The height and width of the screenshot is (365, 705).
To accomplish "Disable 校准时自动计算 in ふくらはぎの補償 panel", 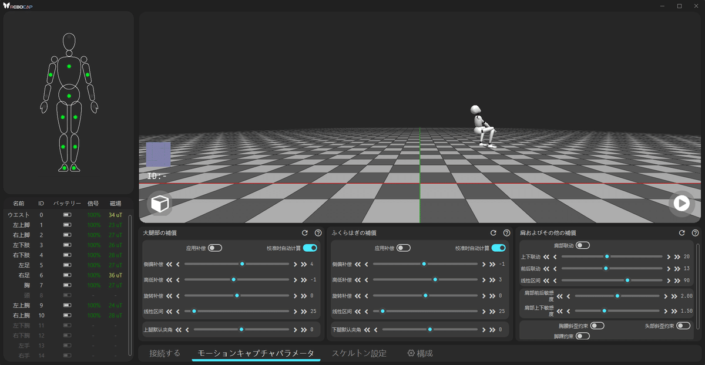I will coord(499,248).
